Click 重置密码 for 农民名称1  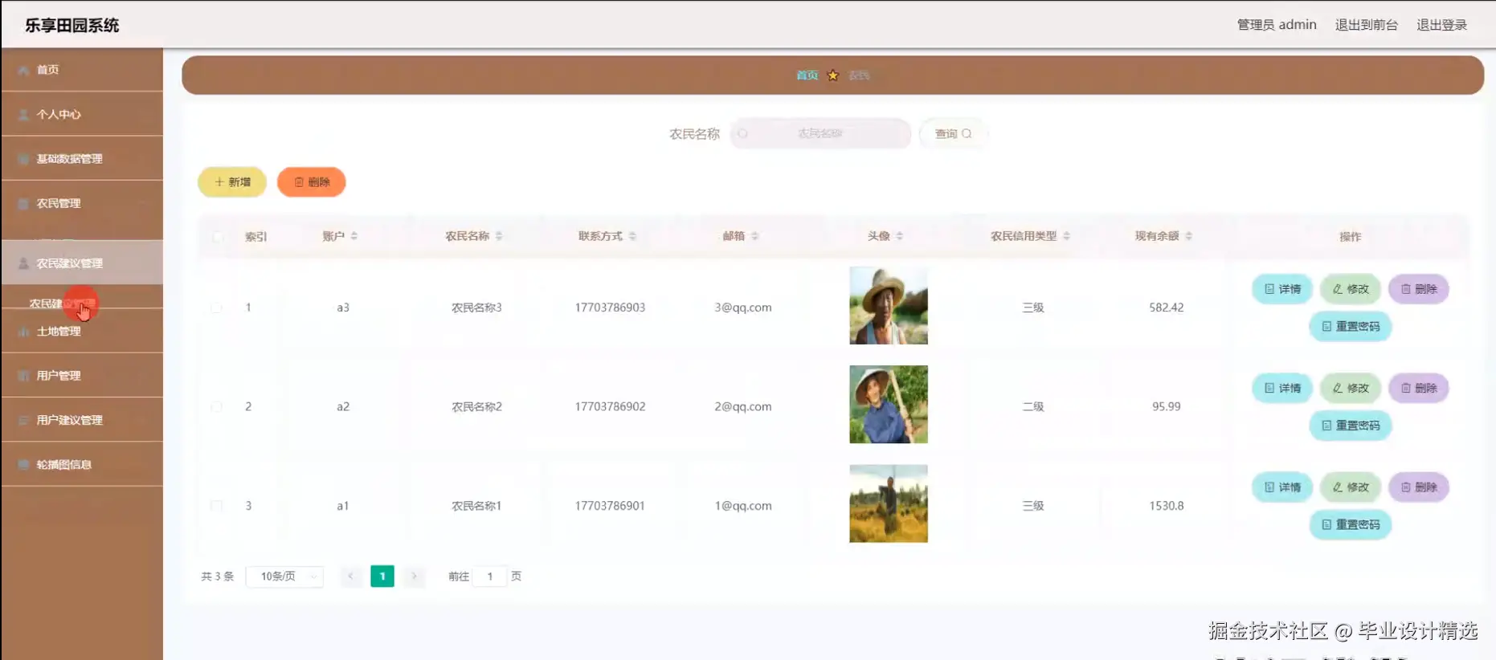(x=1351, y=525)
